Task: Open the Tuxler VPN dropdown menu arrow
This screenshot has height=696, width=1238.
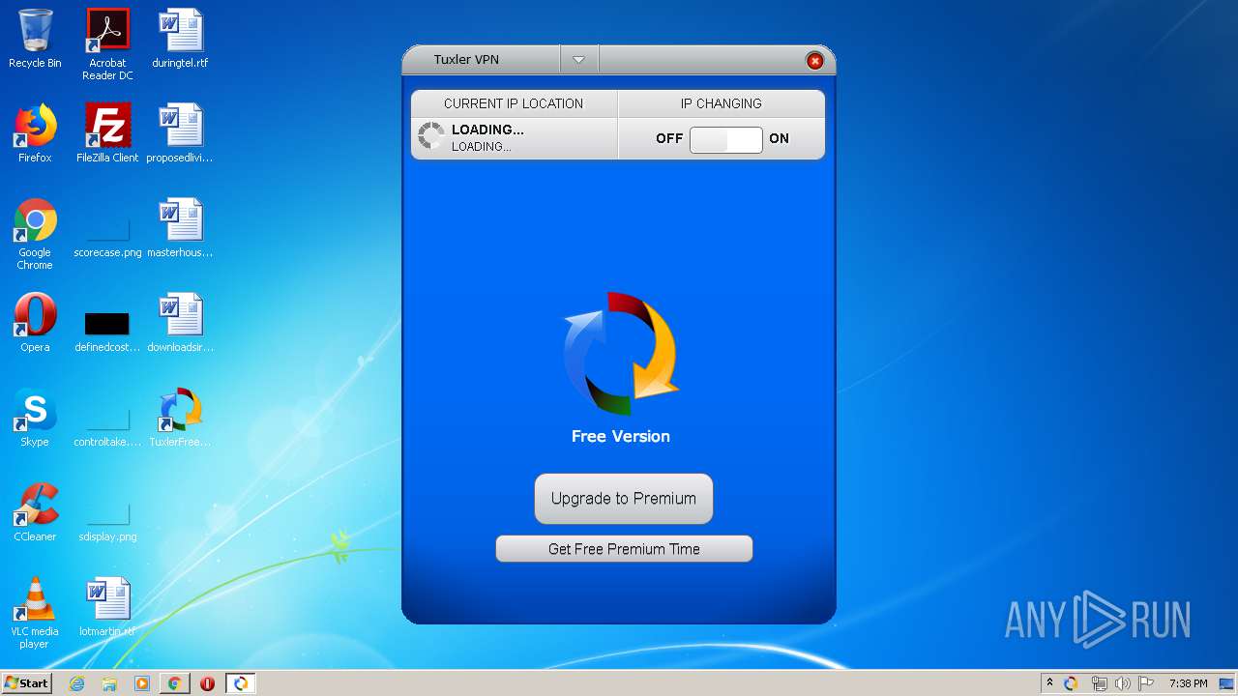Action: pyautogui.click(x=578, y=60)
